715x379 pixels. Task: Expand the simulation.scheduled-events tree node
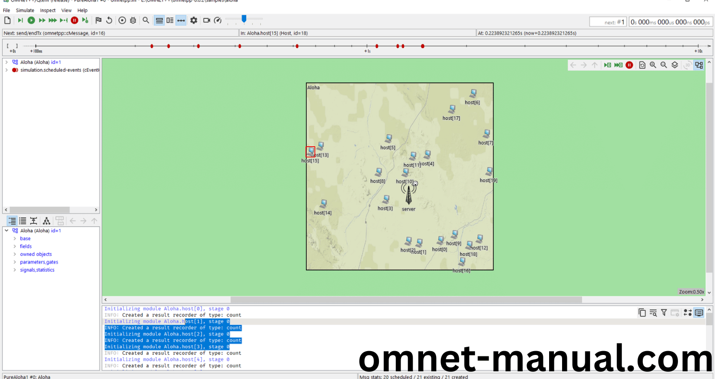[x=6, y=70]
